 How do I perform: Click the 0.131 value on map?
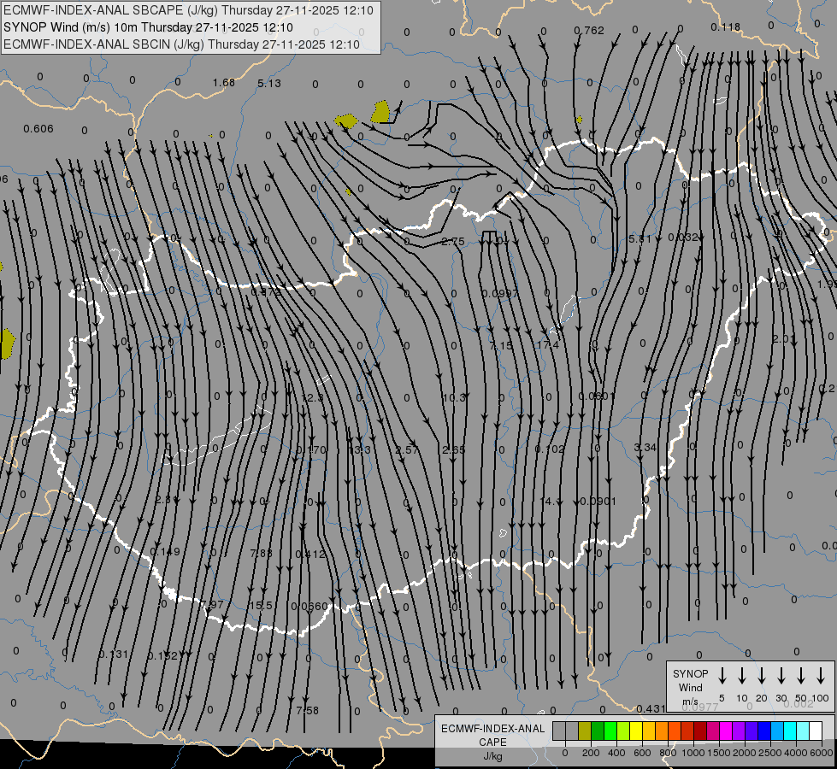coord(114,655)
